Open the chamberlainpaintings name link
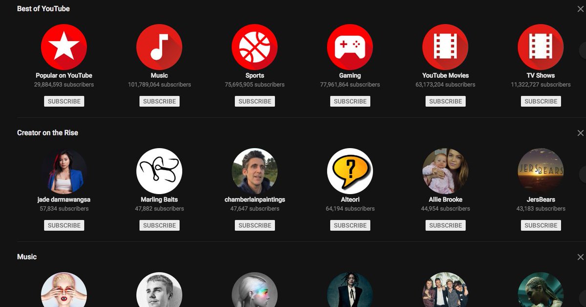Screen dimensions: 586x307 254,200
